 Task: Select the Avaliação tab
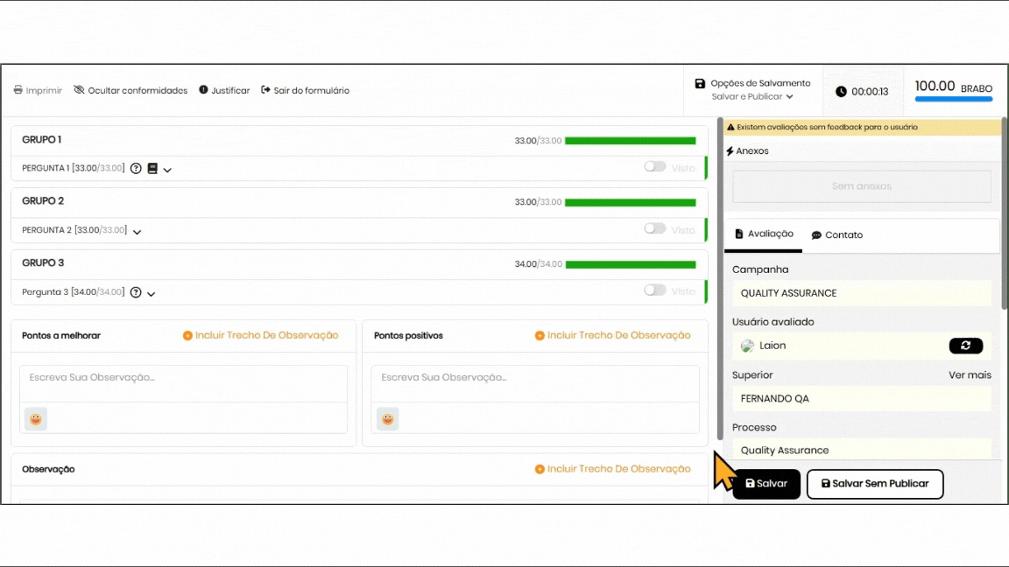[764, 234]
